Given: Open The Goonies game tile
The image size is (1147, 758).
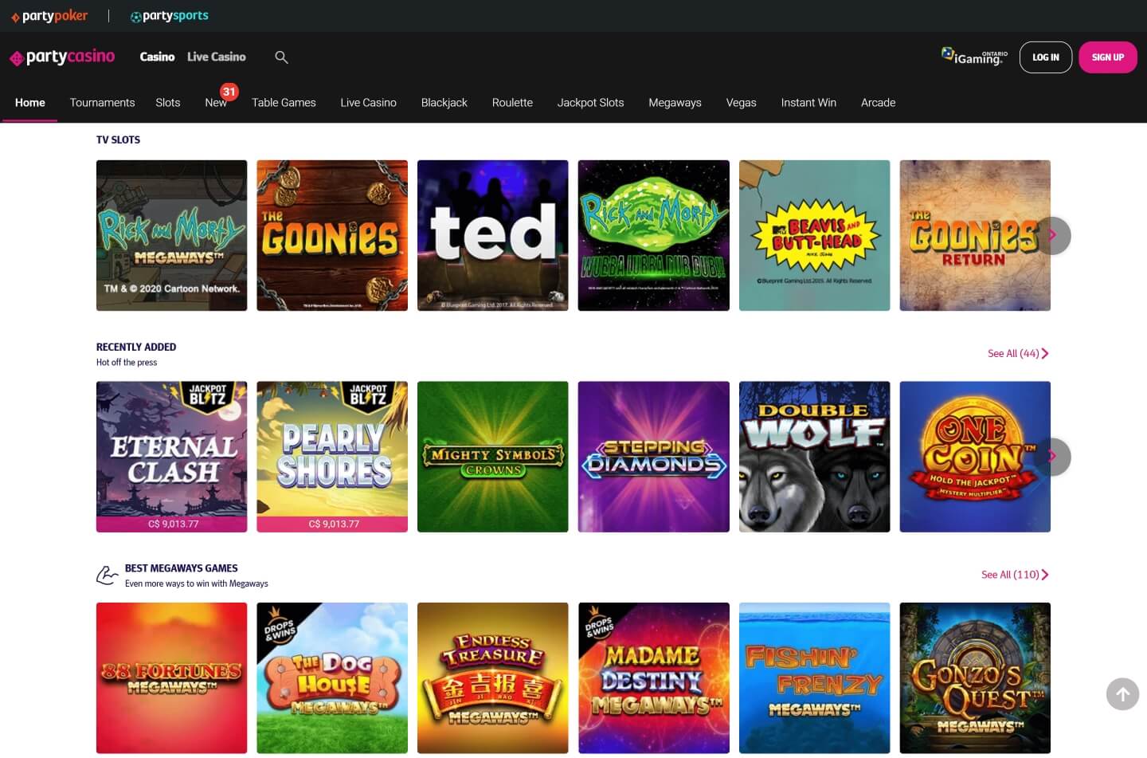Looking at the screenshot, I should tap(332, 235).
